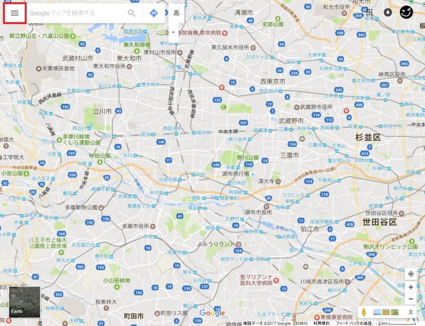Click the magnifier search icon

(131, 13)
